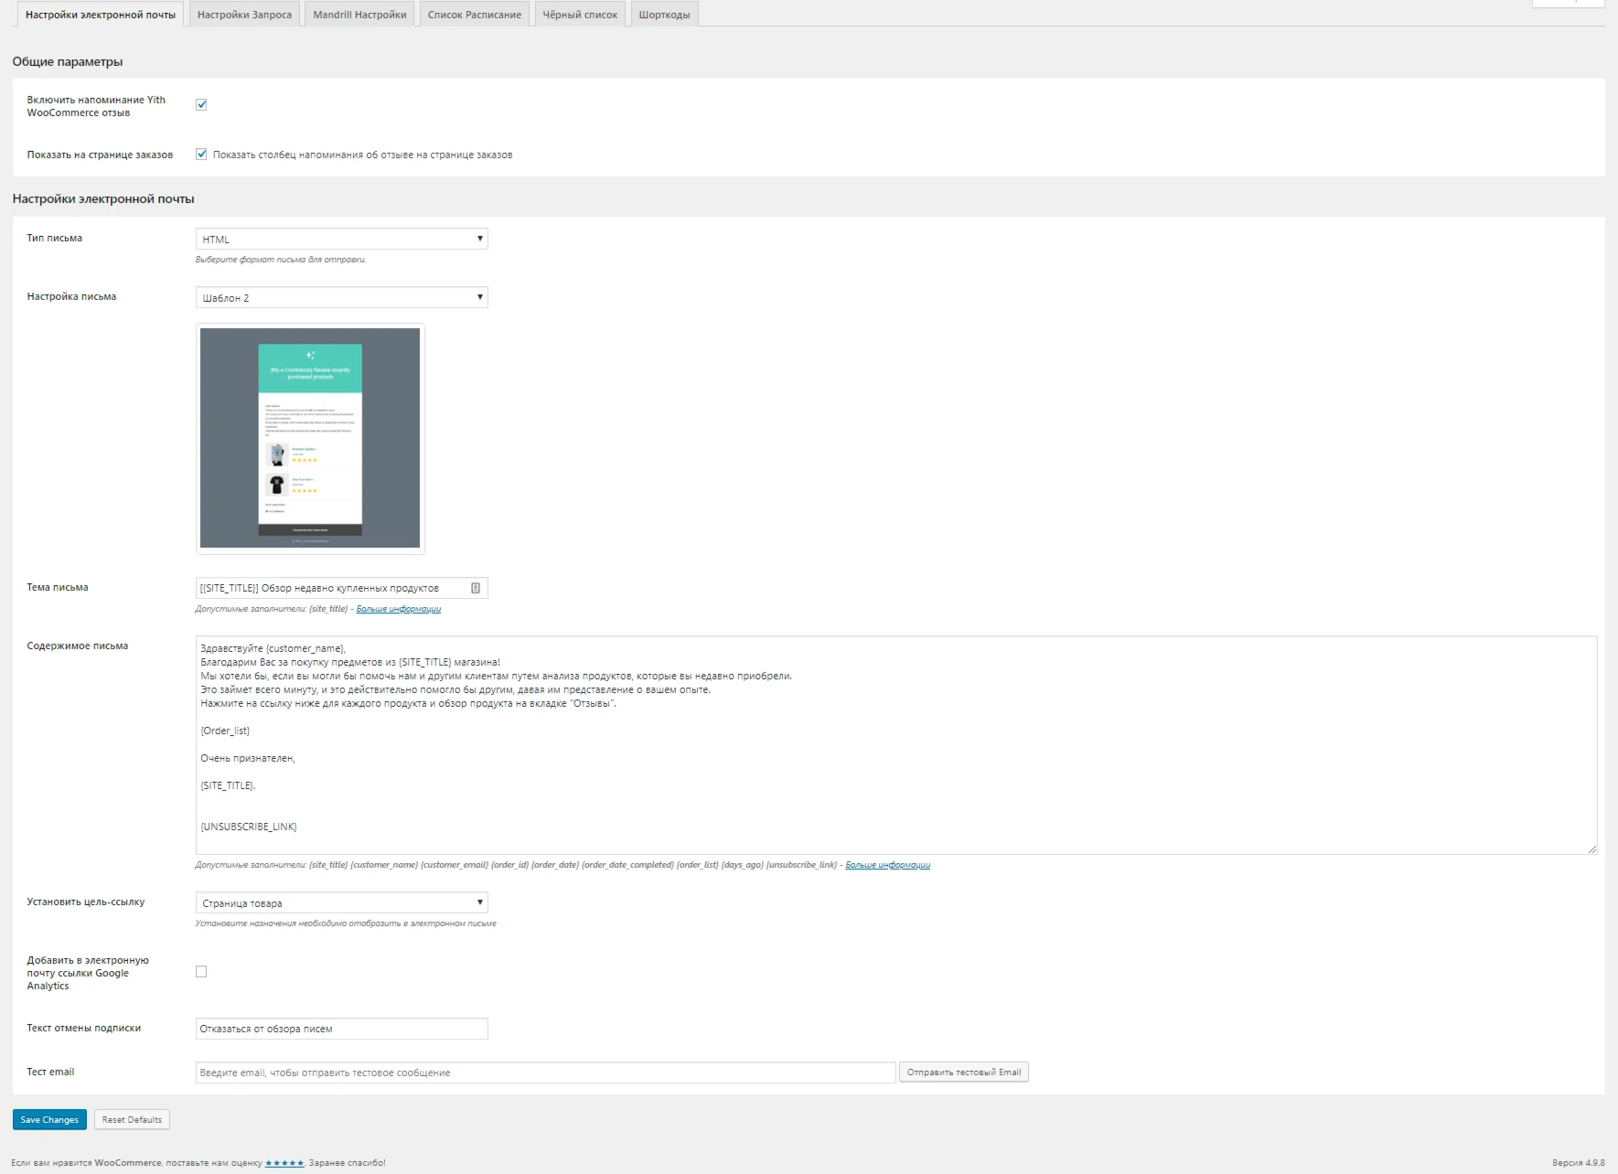Open the Тип письма HTML dropdown
Image resolution: width=1618 pixels, height=1174 pixels.
(x=341, y=239)
